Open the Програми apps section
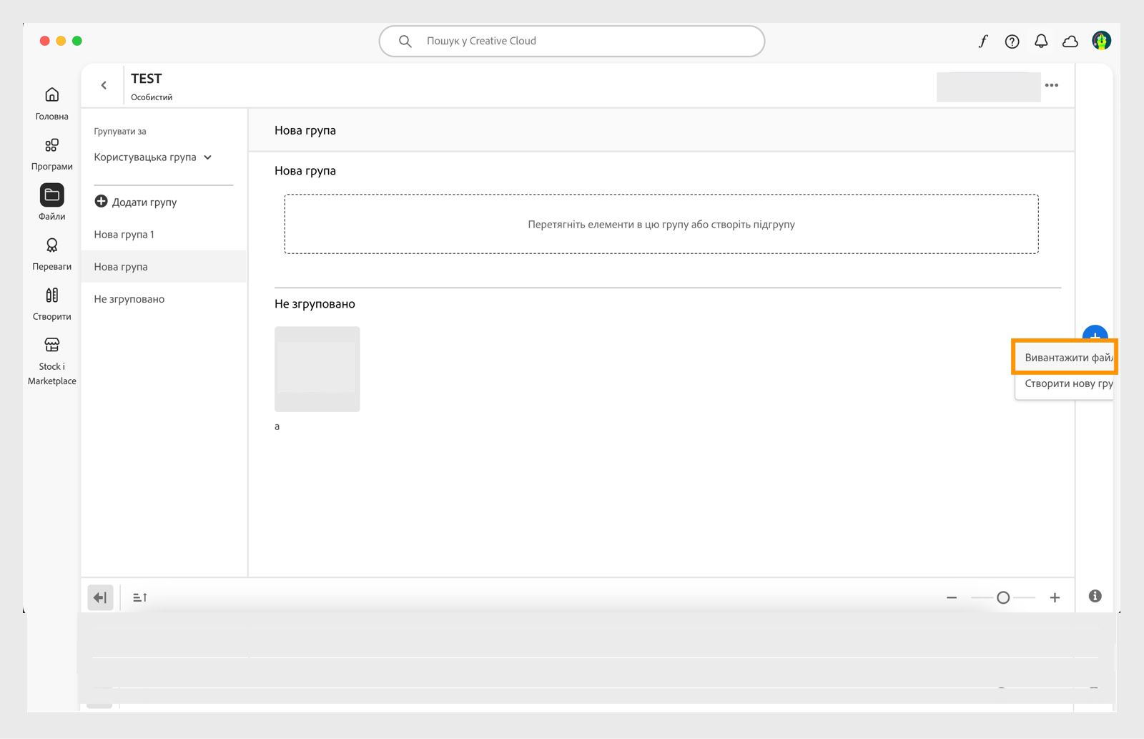Viewport: 1144px width, 739px height. click(x=51, y=145)
